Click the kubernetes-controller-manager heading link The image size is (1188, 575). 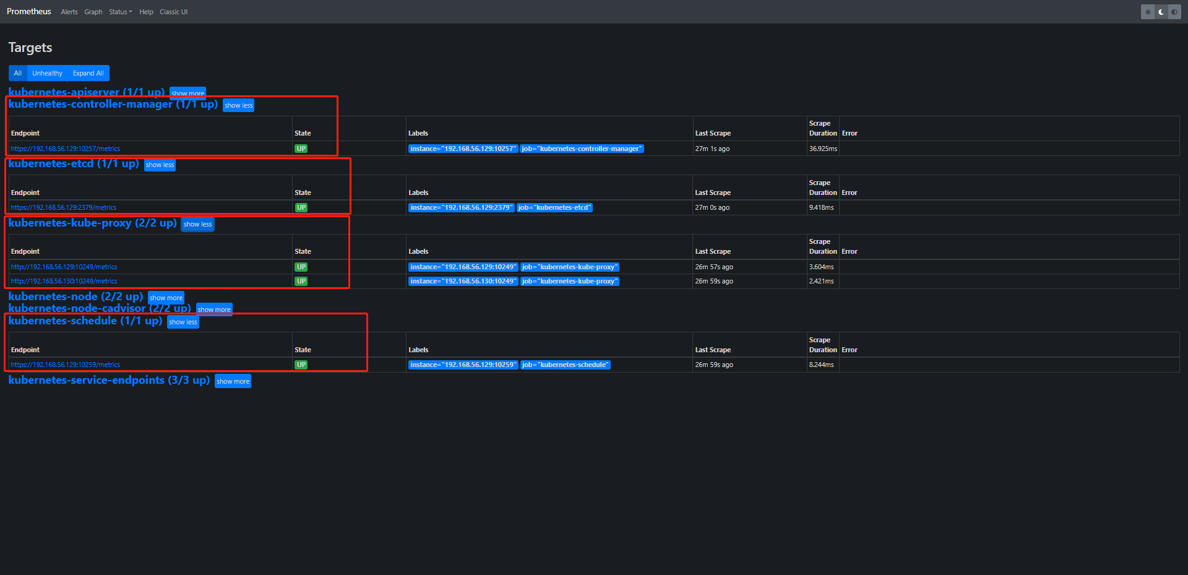click(113, 104)
